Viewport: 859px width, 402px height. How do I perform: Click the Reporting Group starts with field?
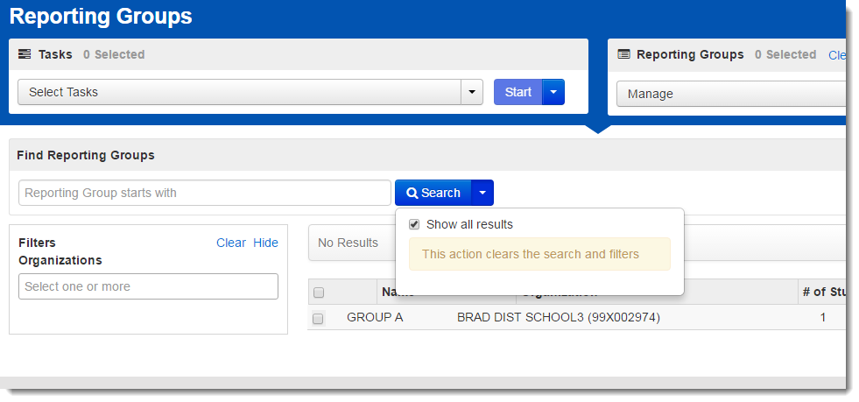pyautogui.click(x=204, y=193)
